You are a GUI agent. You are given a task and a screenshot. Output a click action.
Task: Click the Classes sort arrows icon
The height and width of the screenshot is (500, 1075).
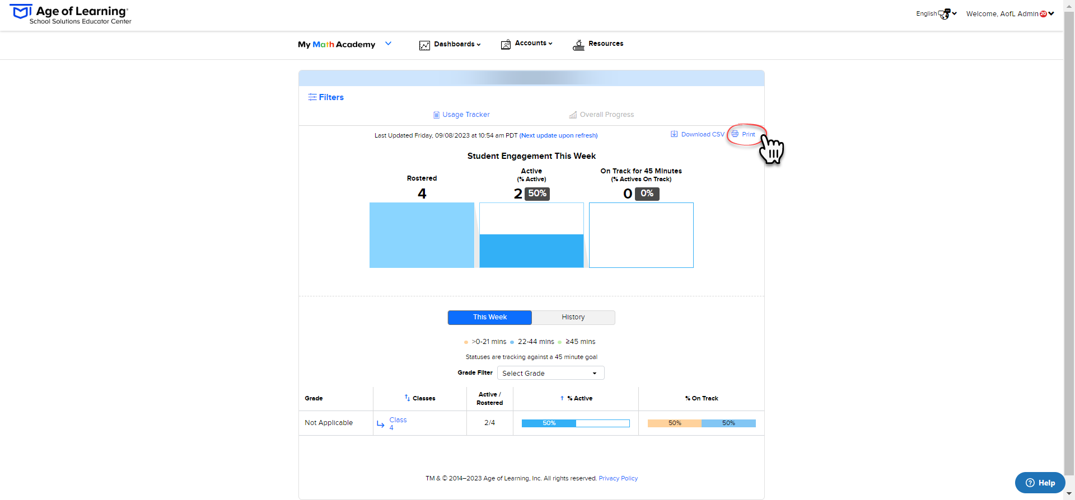[x=407, y=398]
